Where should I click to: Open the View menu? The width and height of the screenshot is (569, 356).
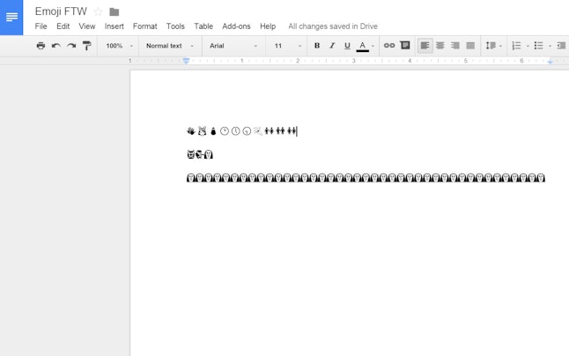pos(87,26)
